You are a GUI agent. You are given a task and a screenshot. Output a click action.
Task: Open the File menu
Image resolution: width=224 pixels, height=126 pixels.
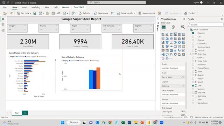5,7
